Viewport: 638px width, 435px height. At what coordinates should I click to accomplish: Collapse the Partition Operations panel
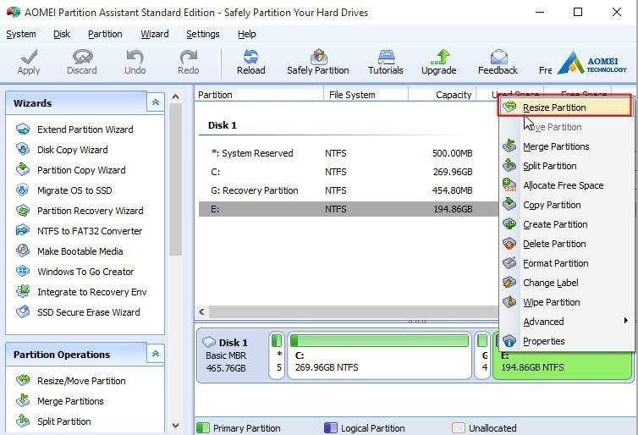pos(156,354)
